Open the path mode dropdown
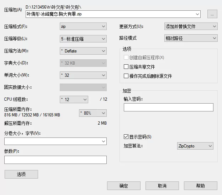The image size is (222, 195). coord(191,38)
